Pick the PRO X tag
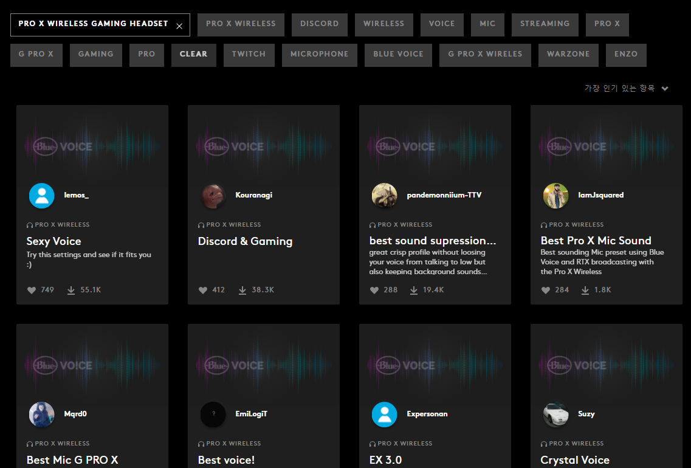 [607, 25]
